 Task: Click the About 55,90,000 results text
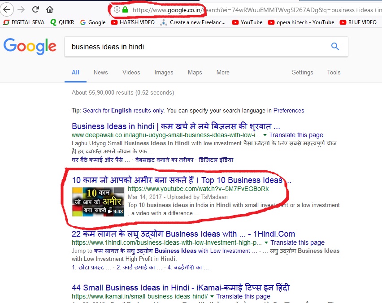pos(123,92)
